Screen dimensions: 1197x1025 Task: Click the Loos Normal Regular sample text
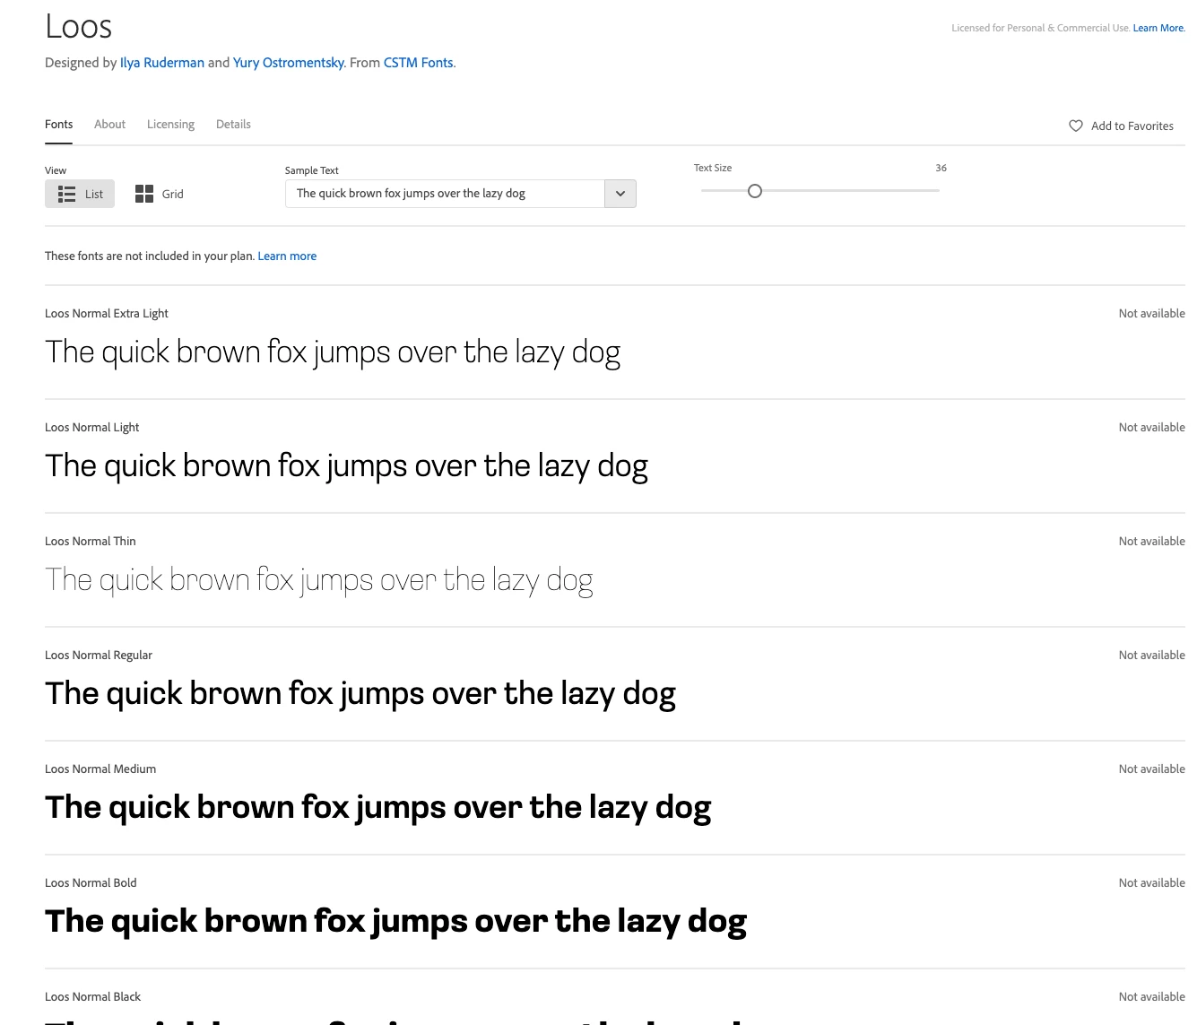360,694
